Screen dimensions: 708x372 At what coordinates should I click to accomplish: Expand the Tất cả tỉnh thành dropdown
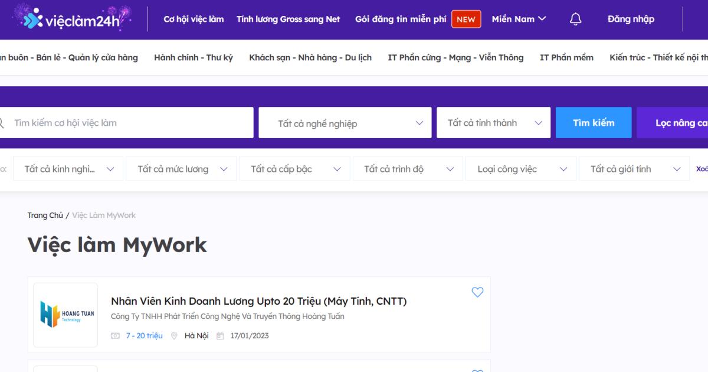point(494,123)
